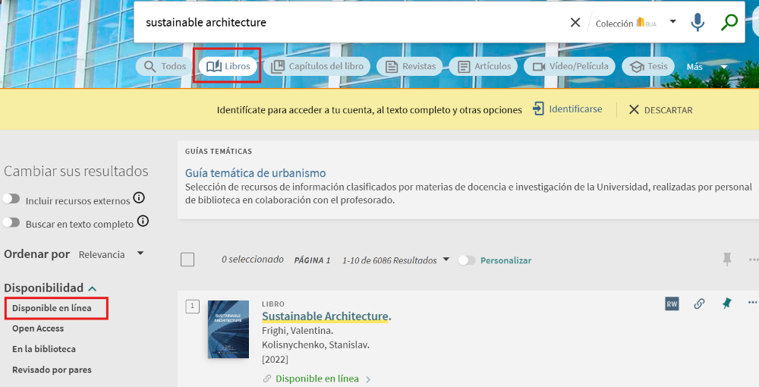Start voice search with microphone icon

(698, 22)
